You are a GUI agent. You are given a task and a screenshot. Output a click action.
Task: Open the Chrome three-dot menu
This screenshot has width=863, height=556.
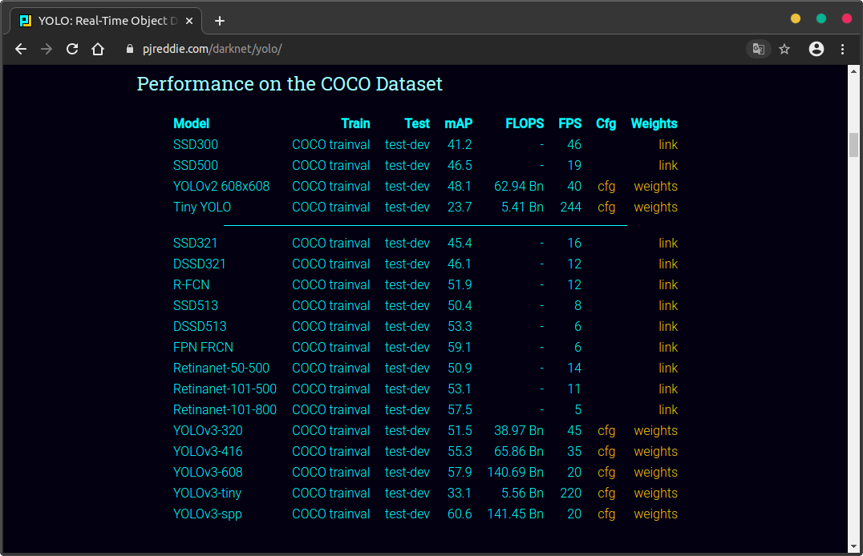pyautogui.click(x=843, y=49)
